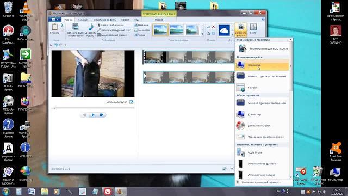
Task: Click the Snapshot button in ribbon
Action: tap(112, 35)
